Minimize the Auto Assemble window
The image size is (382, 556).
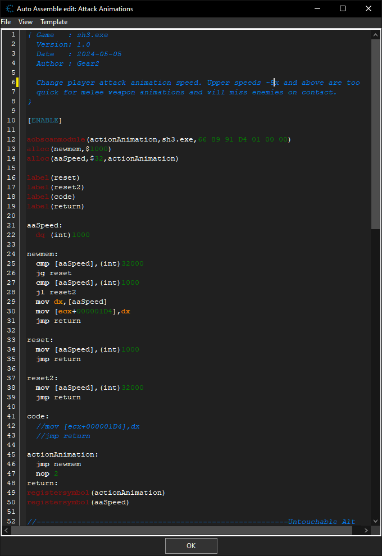tap(317, 9)
